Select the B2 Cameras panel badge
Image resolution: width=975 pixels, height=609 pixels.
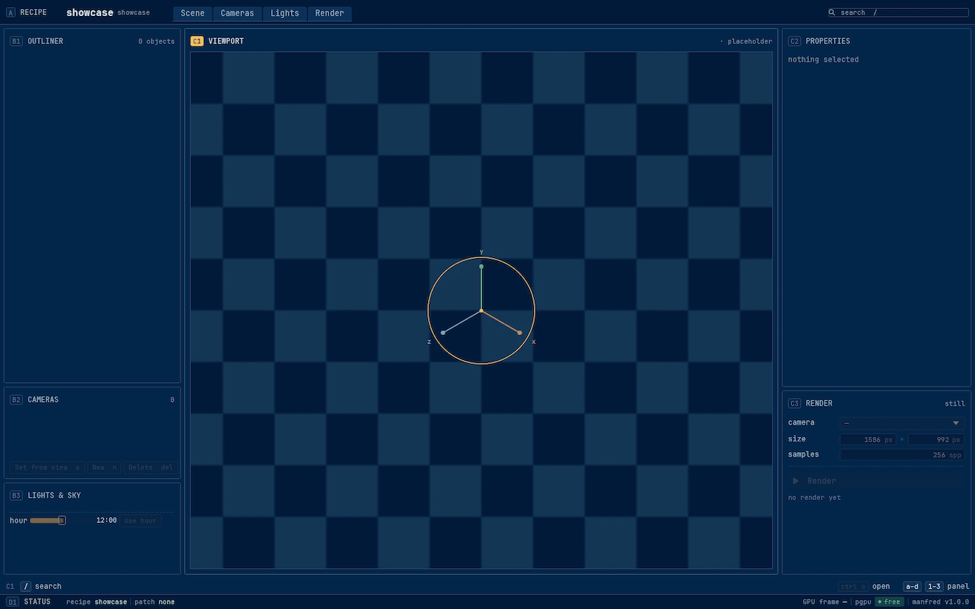pos(16,400)
